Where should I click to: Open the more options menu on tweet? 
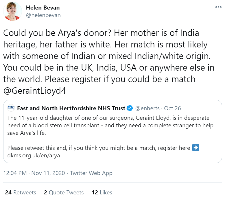pos(218,7)
